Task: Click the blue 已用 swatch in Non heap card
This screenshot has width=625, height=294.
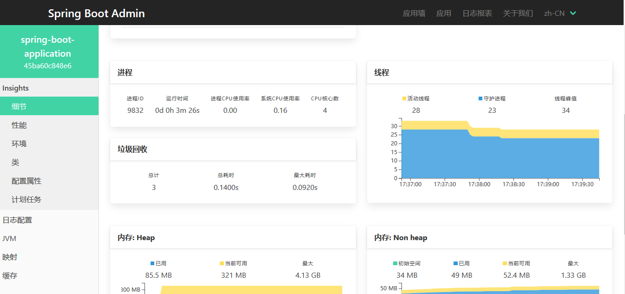Action: (x=455, y=263)
